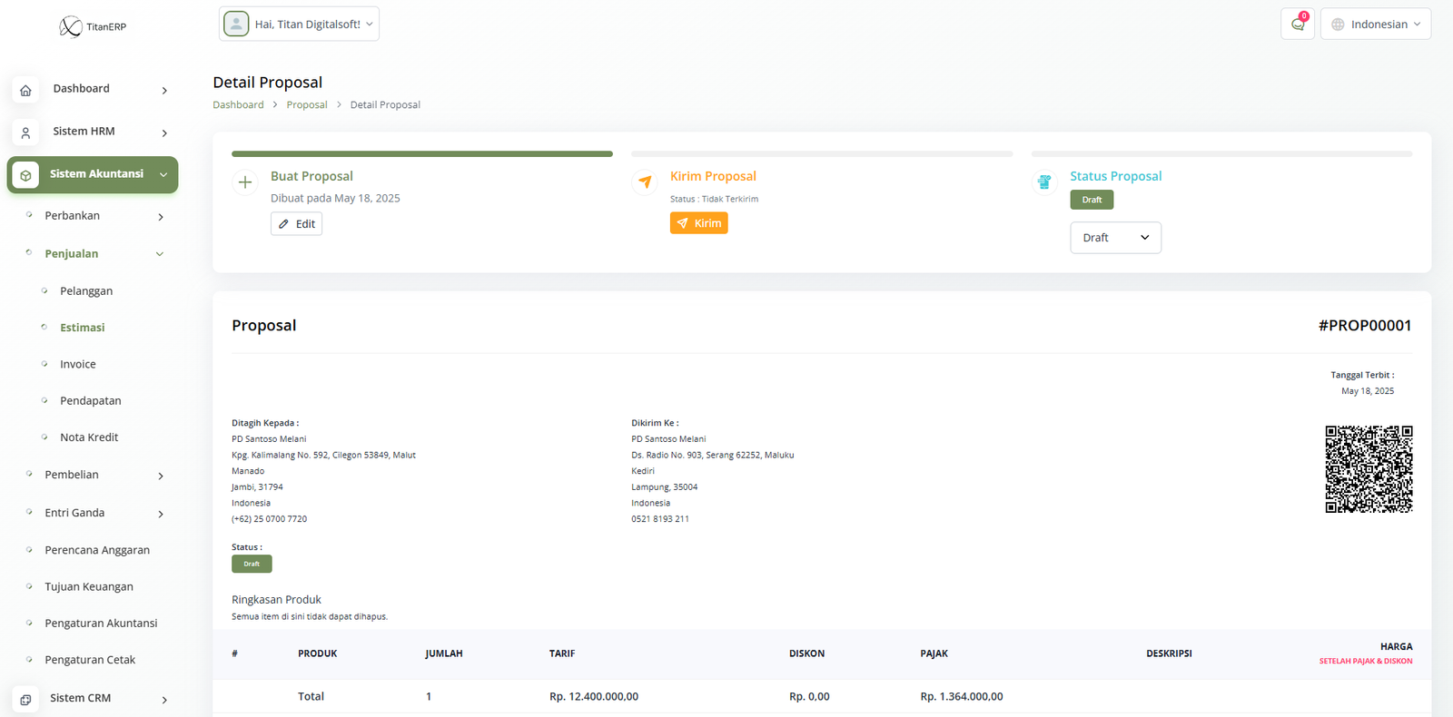Click the Status Proposal icon
1453x717 pixels.
tap(1044, 182)
